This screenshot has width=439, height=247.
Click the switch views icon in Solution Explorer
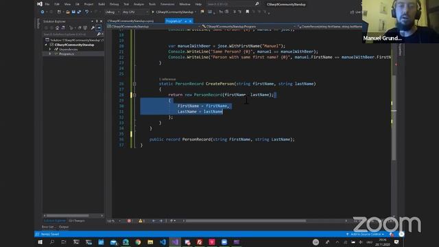63,27
